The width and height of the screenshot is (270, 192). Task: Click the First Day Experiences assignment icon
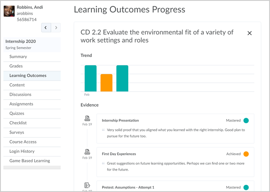[x=87, y=152]
